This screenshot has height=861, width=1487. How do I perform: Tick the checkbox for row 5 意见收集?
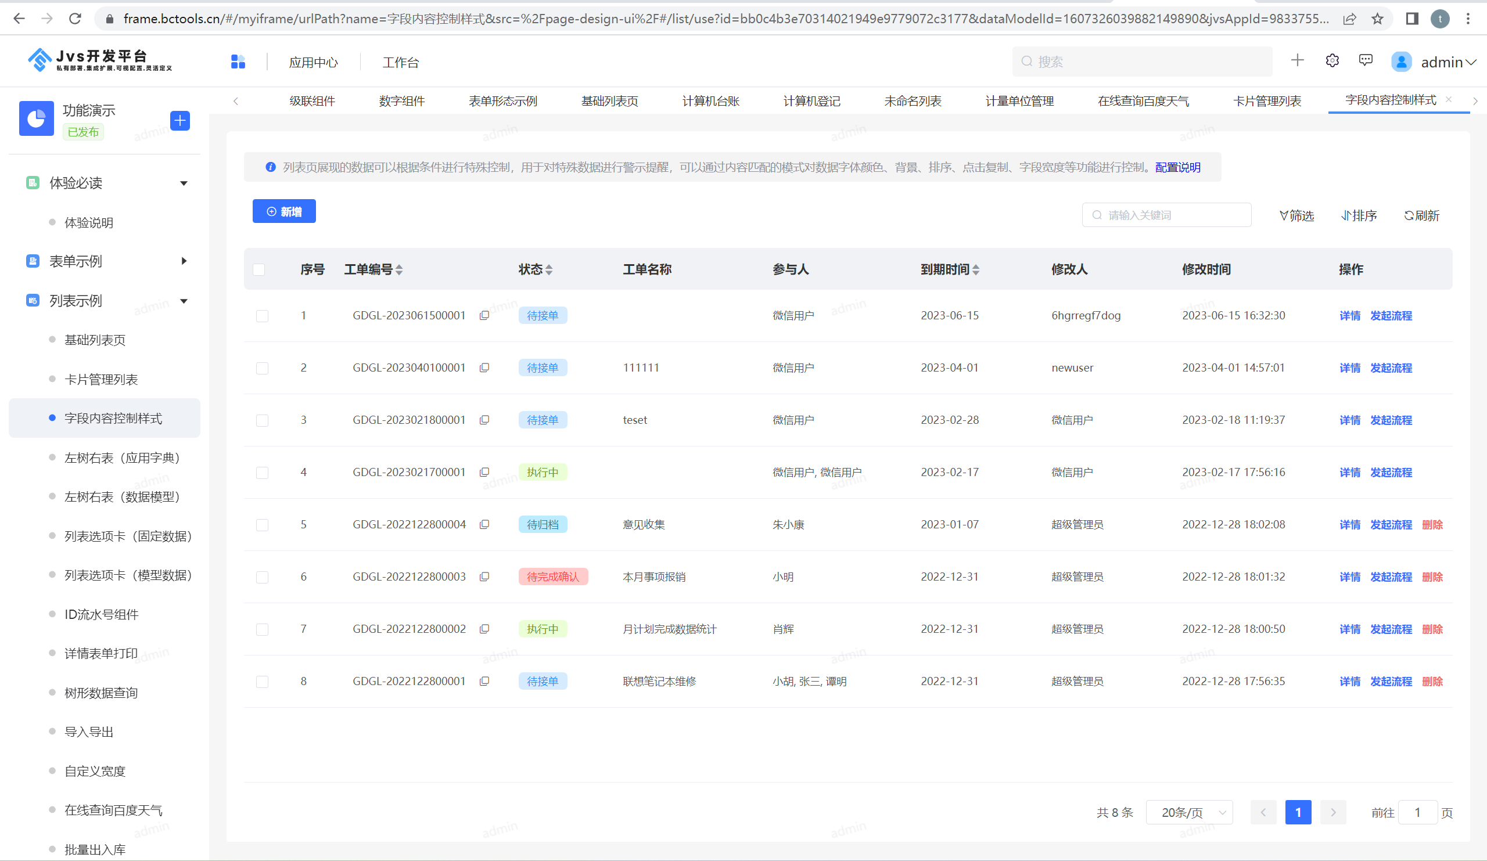click(263, 525)
